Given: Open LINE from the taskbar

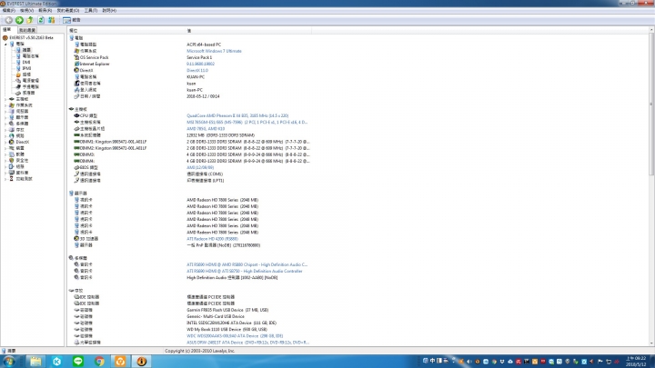Looking at the screenshot, I should click(78, 362).
